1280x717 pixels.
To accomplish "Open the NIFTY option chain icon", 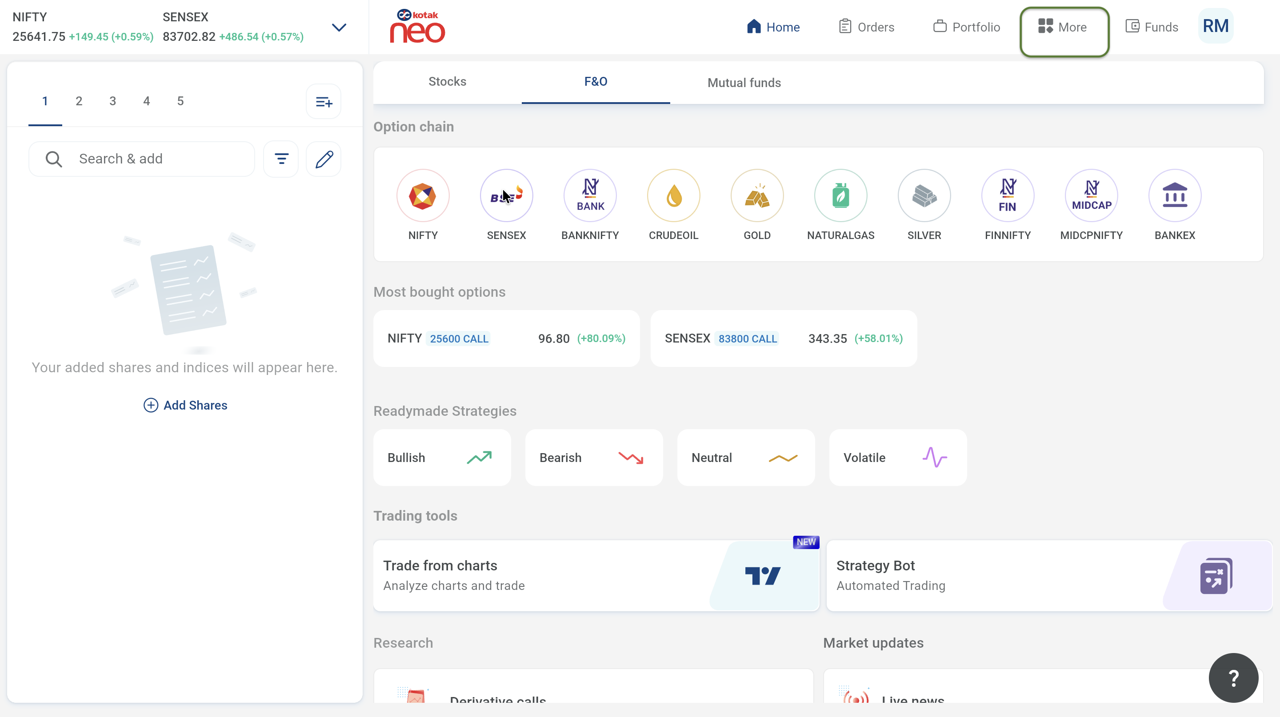I will click(423, 195).
